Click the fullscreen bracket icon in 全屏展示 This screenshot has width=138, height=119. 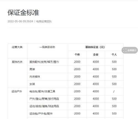(x=125, y=50)
